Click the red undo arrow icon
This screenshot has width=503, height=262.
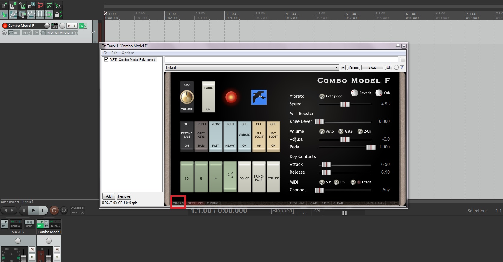pyautogui.click(x=40, y=5)
